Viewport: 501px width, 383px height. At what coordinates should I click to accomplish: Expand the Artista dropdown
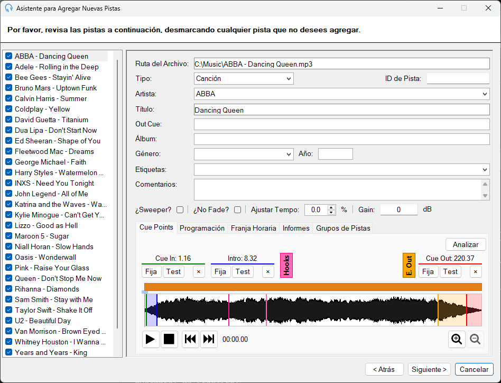point(485,94)
